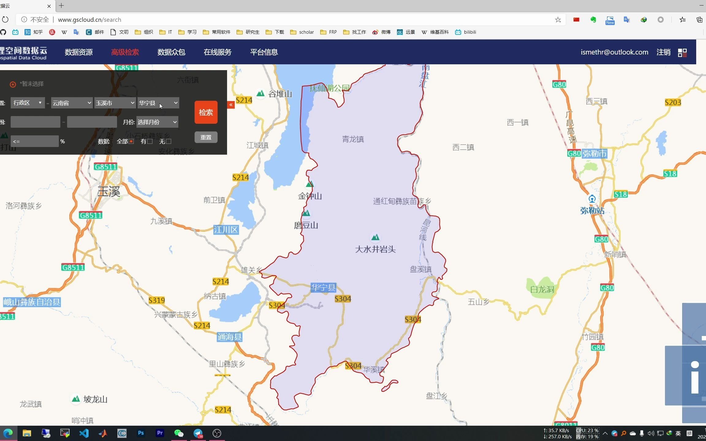The height and width of the screenshot is (441, 706).
Task: Click the volume icon in system tray
Action: [651, 433]
